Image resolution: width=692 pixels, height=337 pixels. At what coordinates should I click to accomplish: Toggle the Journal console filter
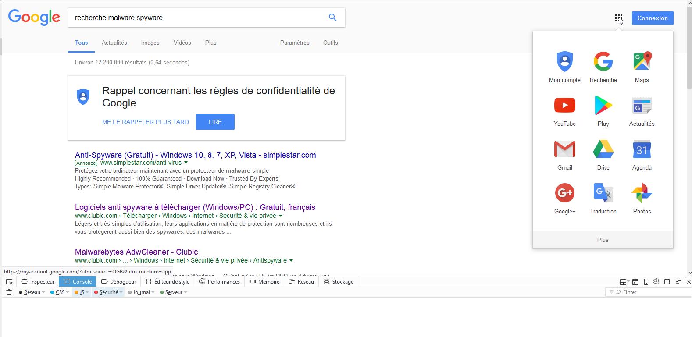click(x=141, y=292)
